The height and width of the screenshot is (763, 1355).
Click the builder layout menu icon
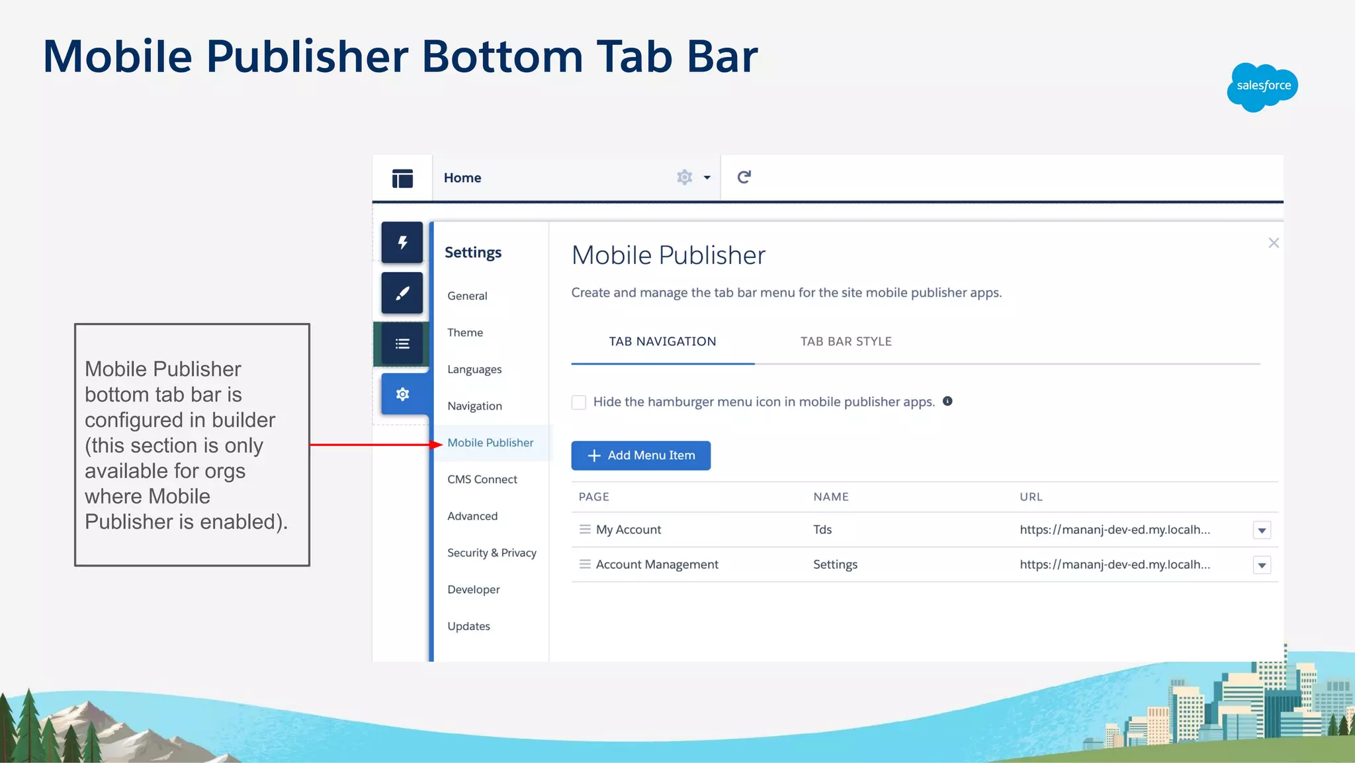(x=402, y=178)
